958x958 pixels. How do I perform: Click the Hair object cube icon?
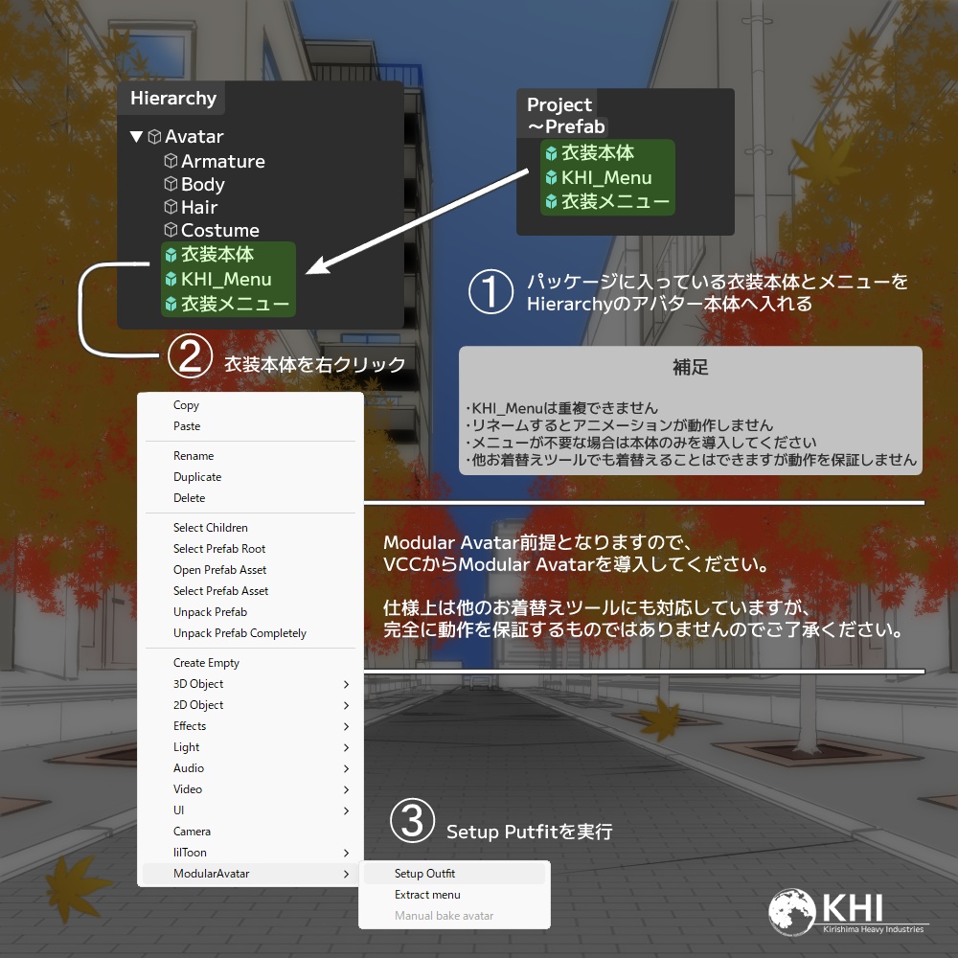171,207
